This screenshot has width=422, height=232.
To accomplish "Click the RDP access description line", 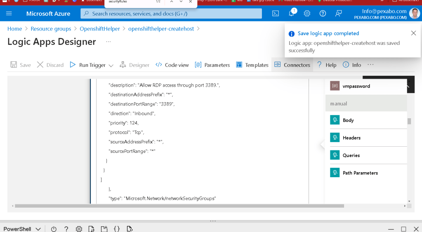I will point(164,85).
